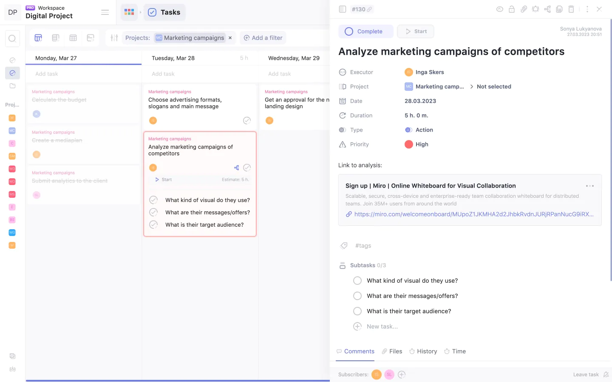612x382 pixels.
Task: Open the Miro link card ellipsis menu
Action: 589,186
